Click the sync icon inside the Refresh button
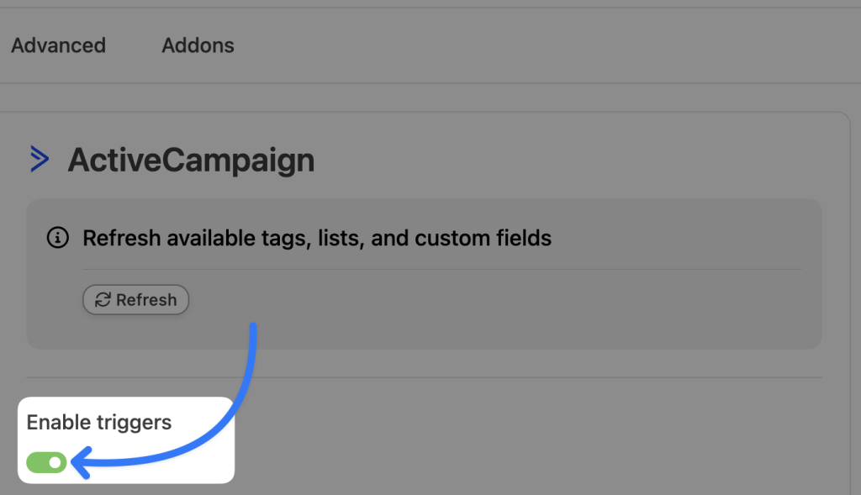 tap(102, 299)
